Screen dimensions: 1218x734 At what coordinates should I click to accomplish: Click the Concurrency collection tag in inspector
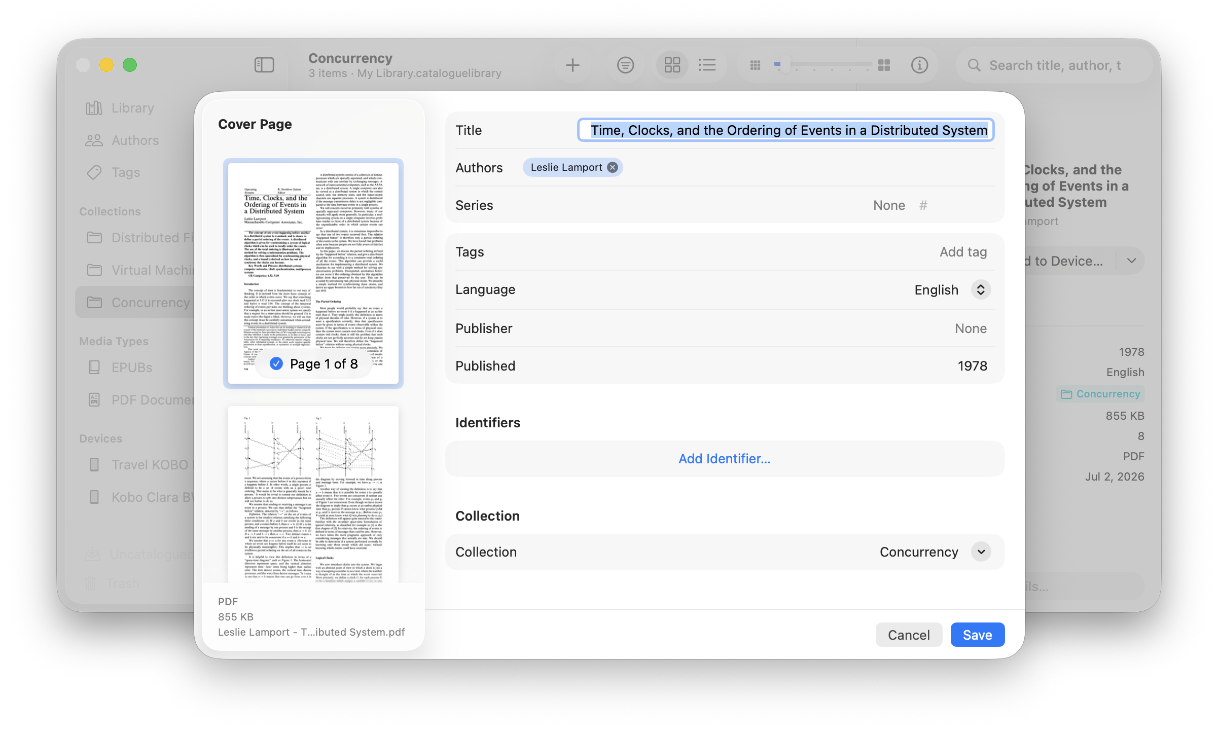pos(1101,394)
